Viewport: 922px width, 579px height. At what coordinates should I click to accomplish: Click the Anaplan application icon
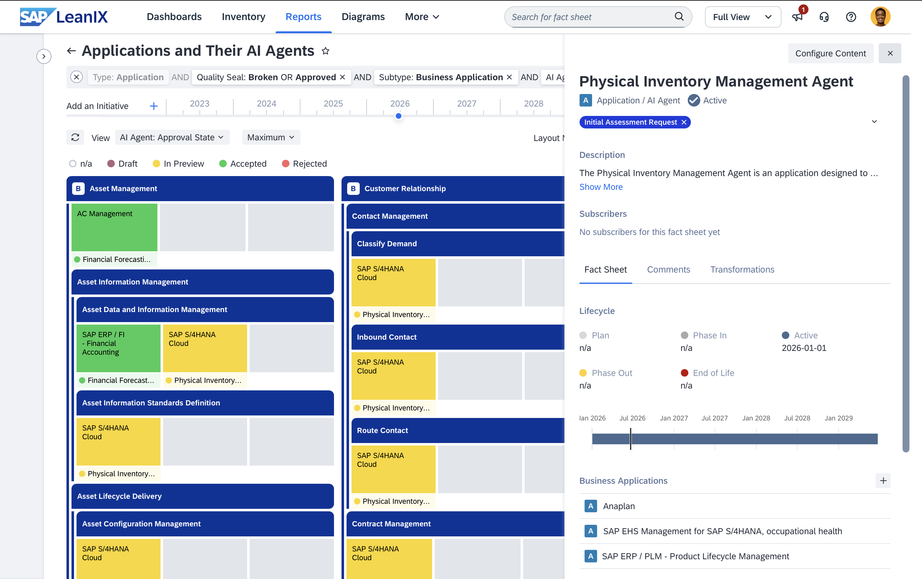coord(591,506)
